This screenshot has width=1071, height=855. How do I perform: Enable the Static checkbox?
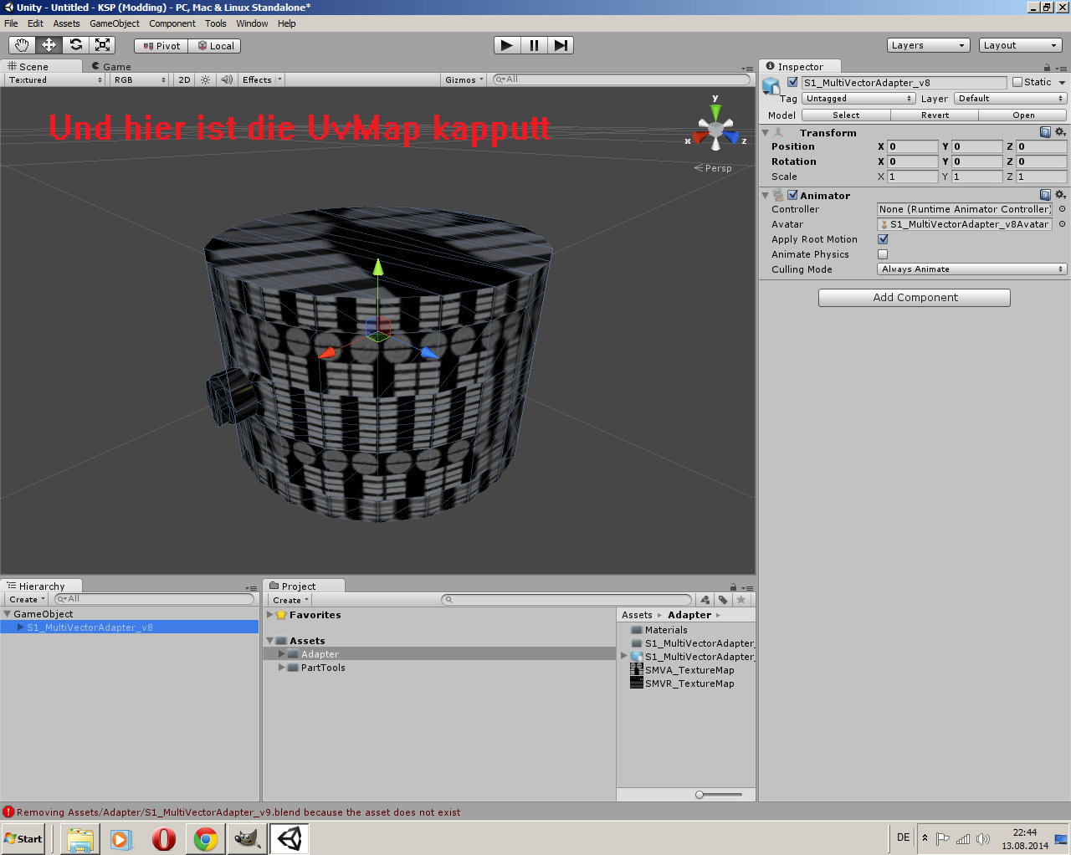pos(1017,82)
